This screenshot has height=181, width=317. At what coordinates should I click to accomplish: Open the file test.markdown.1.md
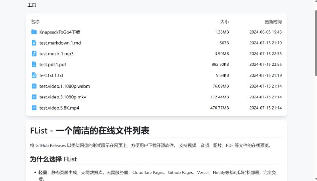coord(60,43)
